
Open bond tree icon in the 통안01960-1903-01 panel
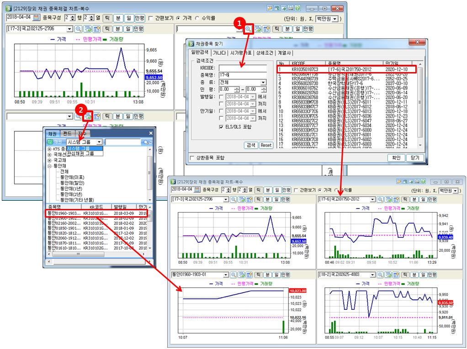coord(242,275)
